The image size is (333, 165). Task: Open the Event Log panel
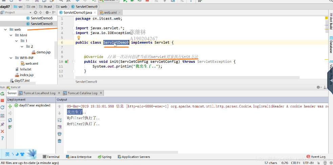coord(316,157)
